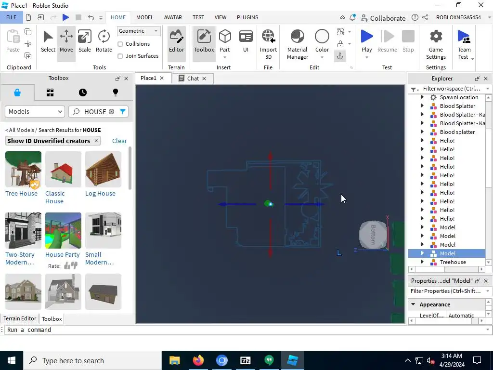Viewport: 493px width, 370px height.
Task: Click the toolbox search filter icon
Action: [123, 112]
